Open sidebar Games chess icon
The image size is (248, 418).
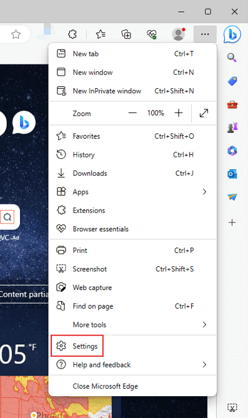(x=232, y=127)
